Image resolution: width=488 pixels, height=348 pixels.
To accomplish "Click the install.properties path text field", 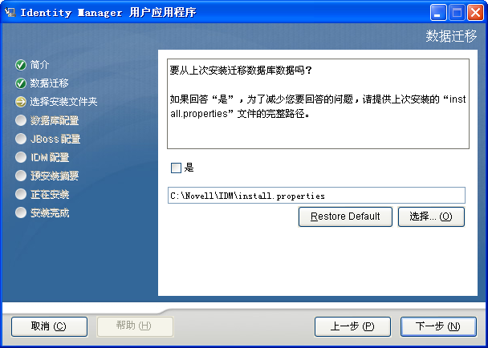I will pyautogui.click(x=316, y=196).
